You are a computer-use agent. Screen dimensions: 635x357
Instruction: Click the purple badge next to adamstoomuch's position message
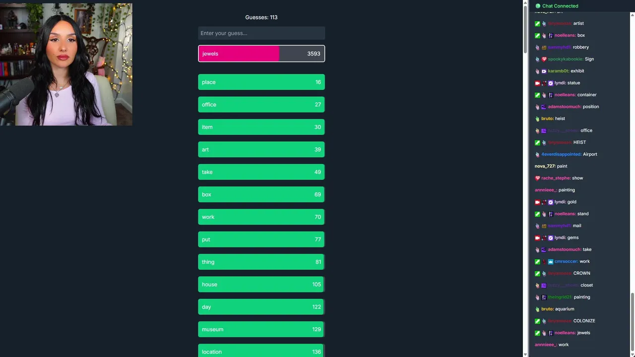coord(544,107)
